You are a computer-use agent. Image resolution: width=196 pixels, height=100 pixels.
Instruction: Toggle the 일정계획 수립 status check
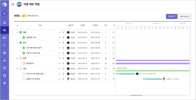tap(24, 38)
